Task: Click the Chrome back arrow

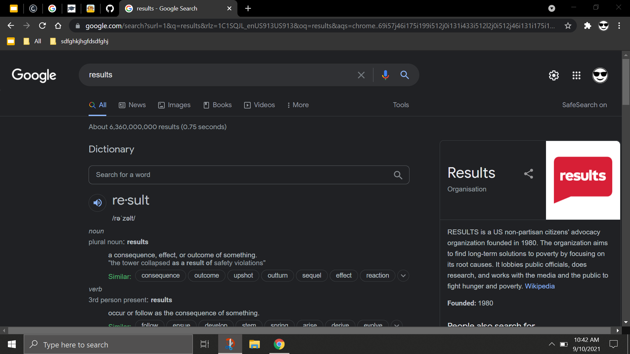Action: coord(11,26)
